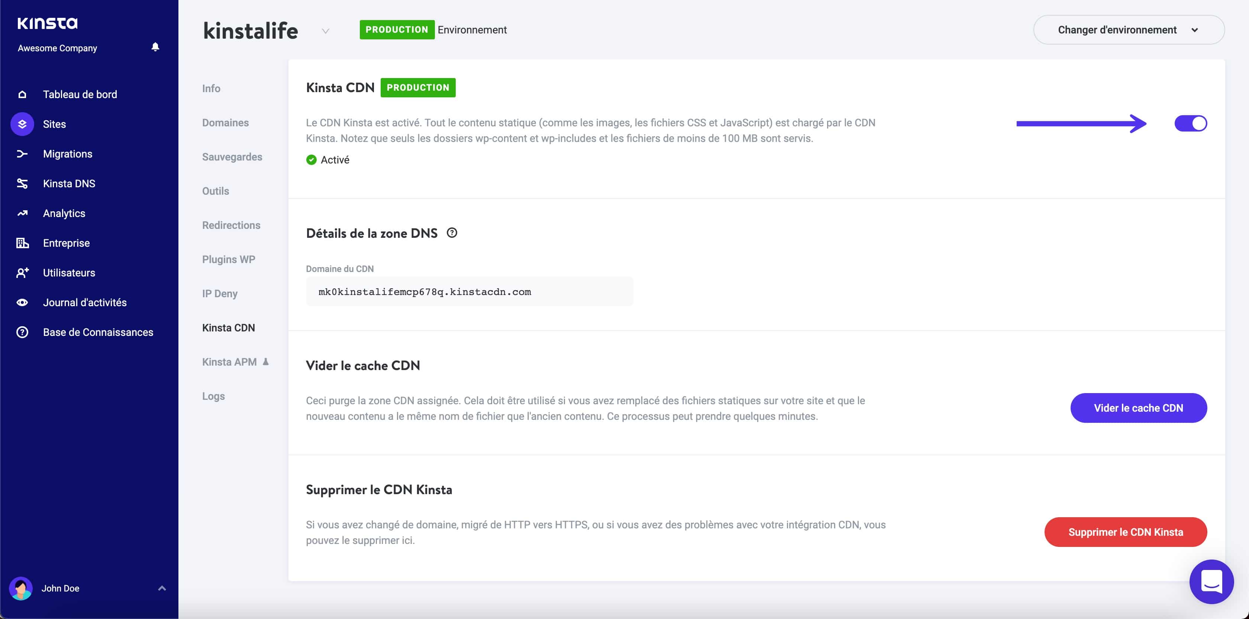The height and width of the screenshot is (619, 1249).
Task: Toggle the Kinsta CDN switch off
Action: pyautogui.click(x=1191, y=124)
